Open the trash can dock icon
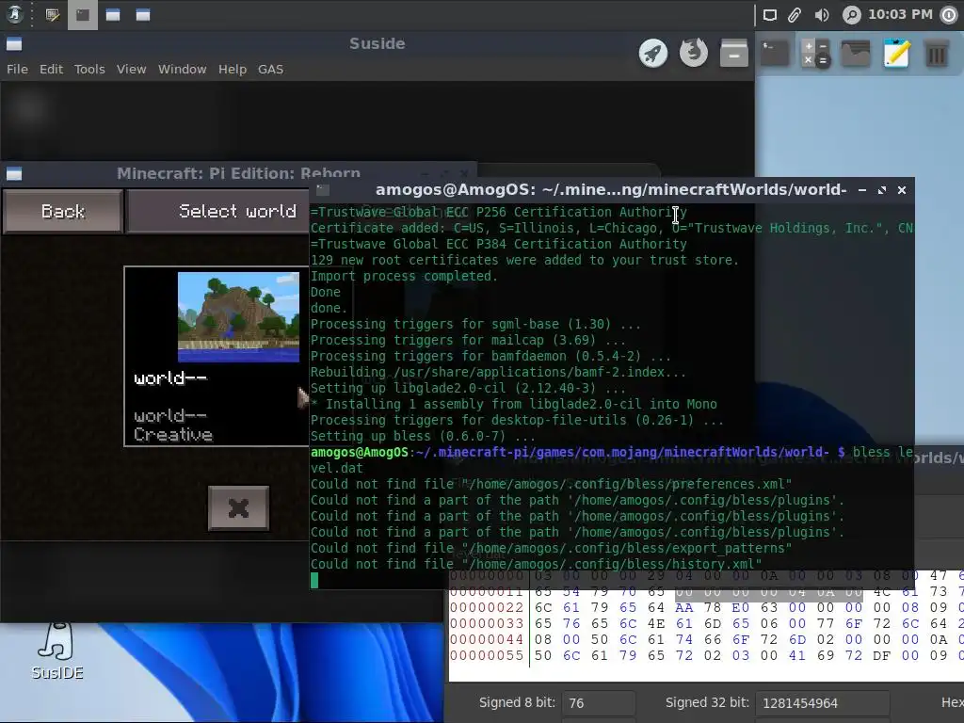 [x=937, y=54]
